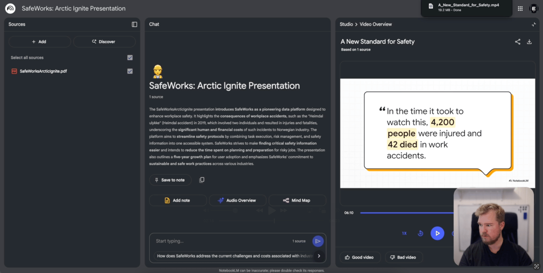
Task: Click the large SafeWorks chat heading
Action: pos(224,86)
